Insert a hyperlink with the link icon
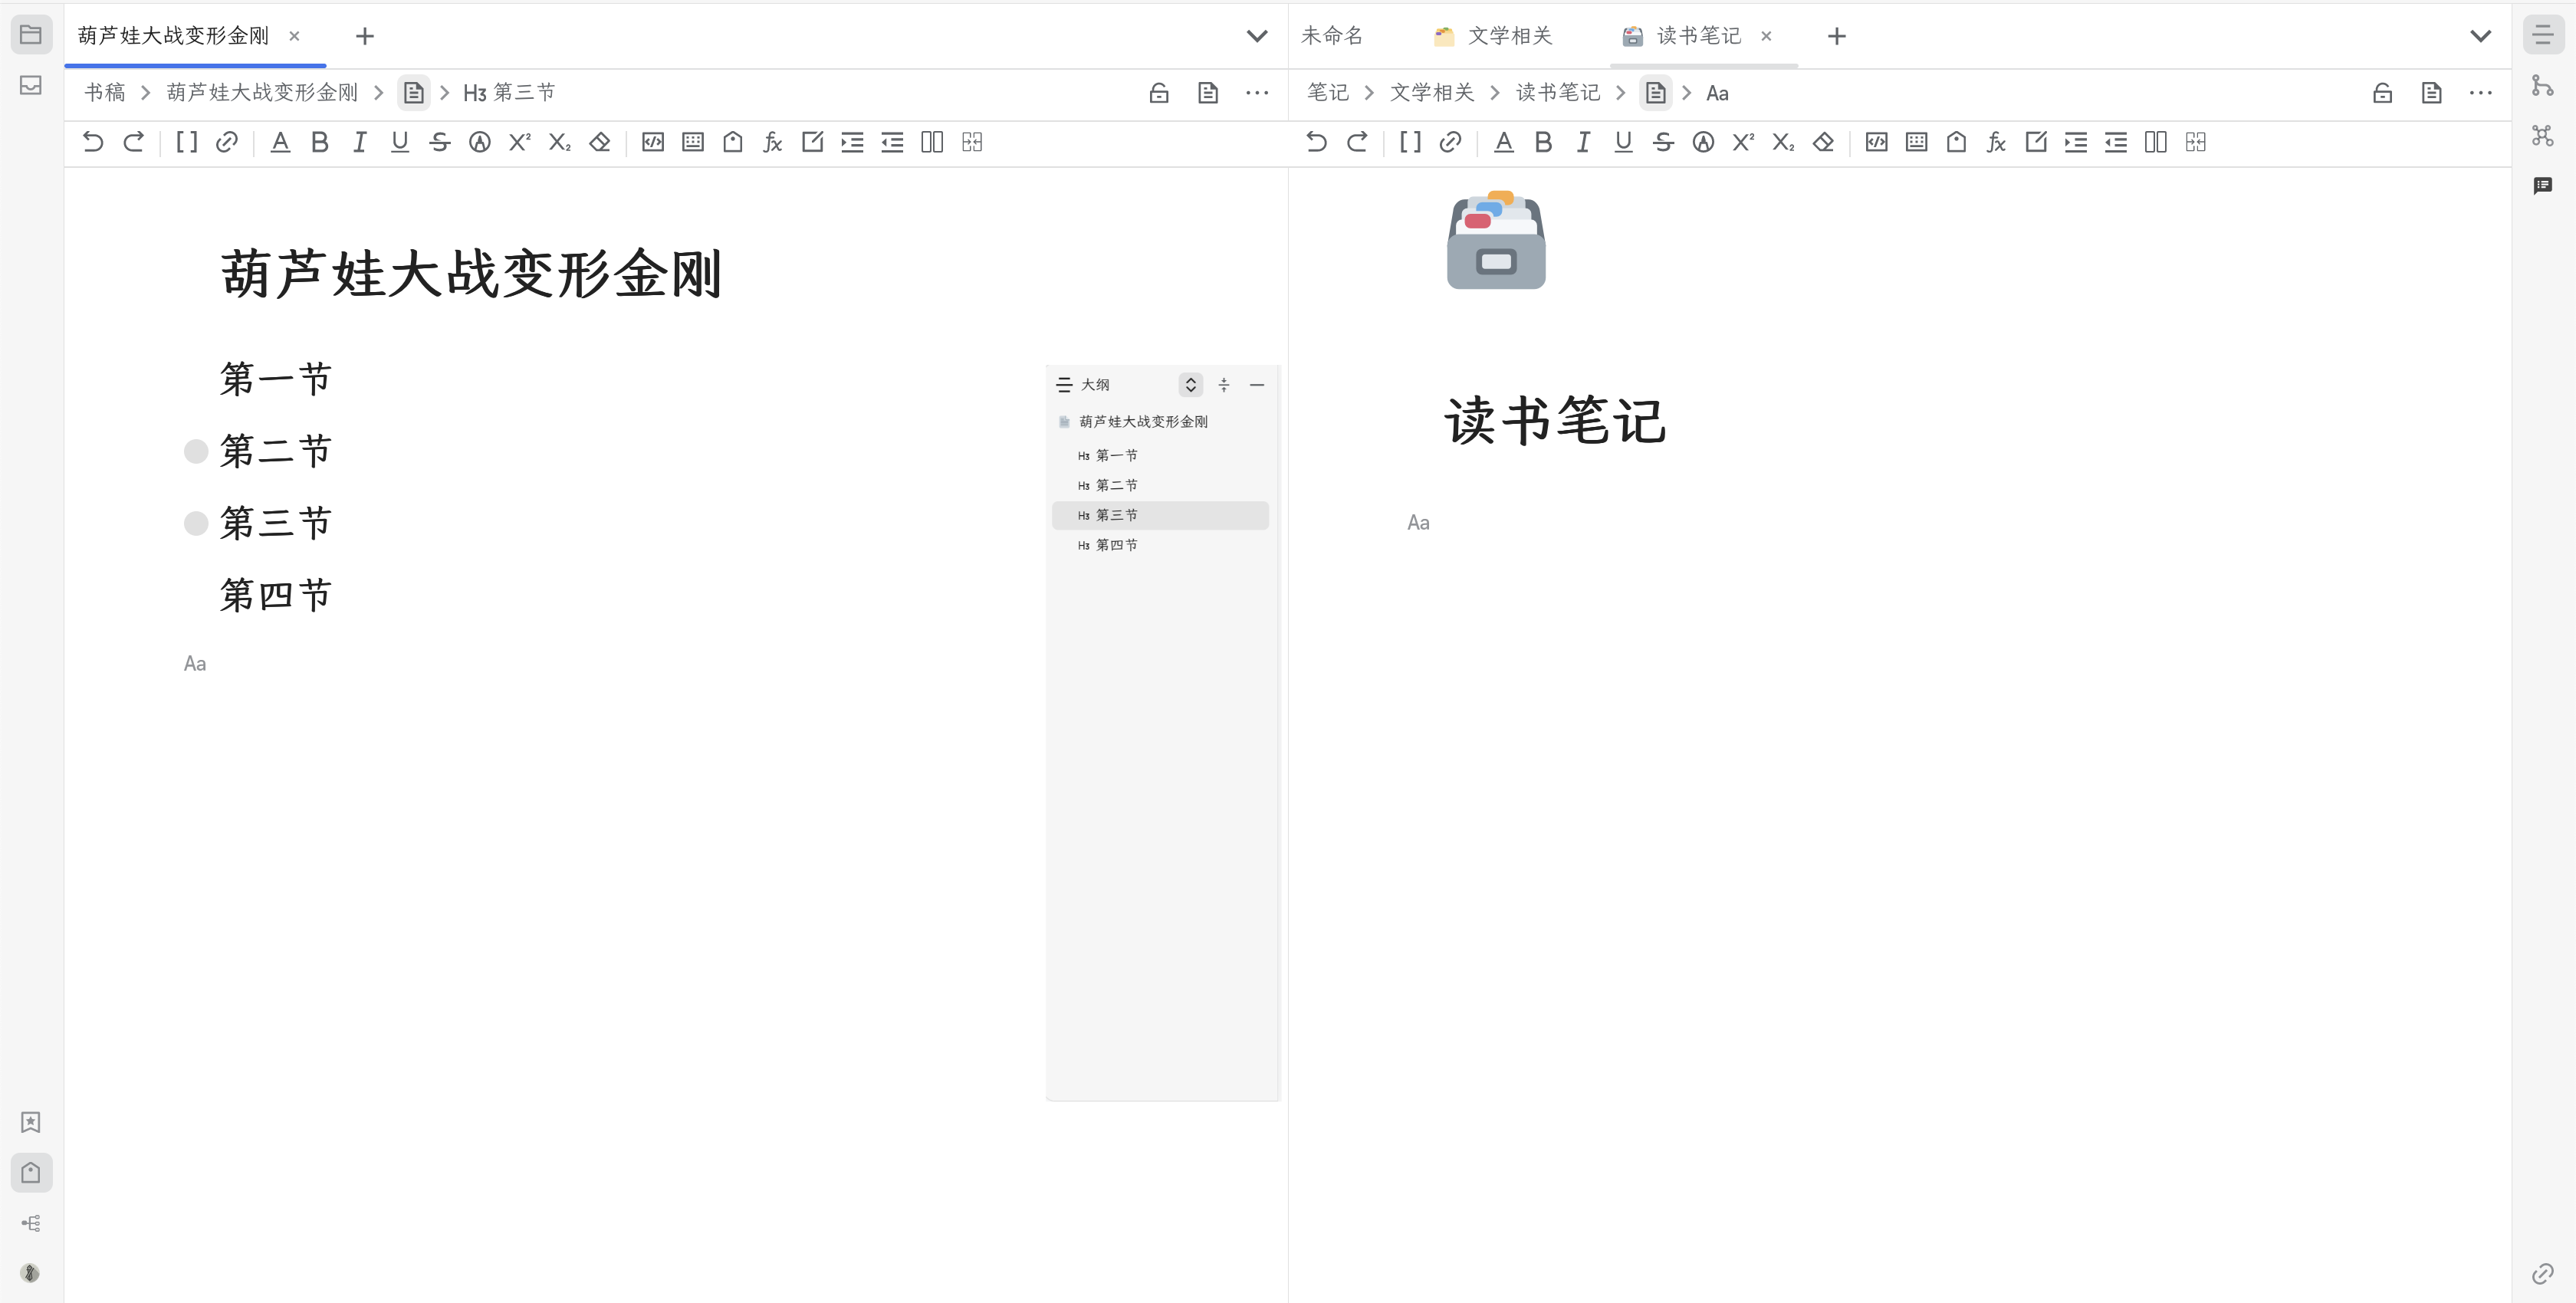 click(x=227, y=142)
